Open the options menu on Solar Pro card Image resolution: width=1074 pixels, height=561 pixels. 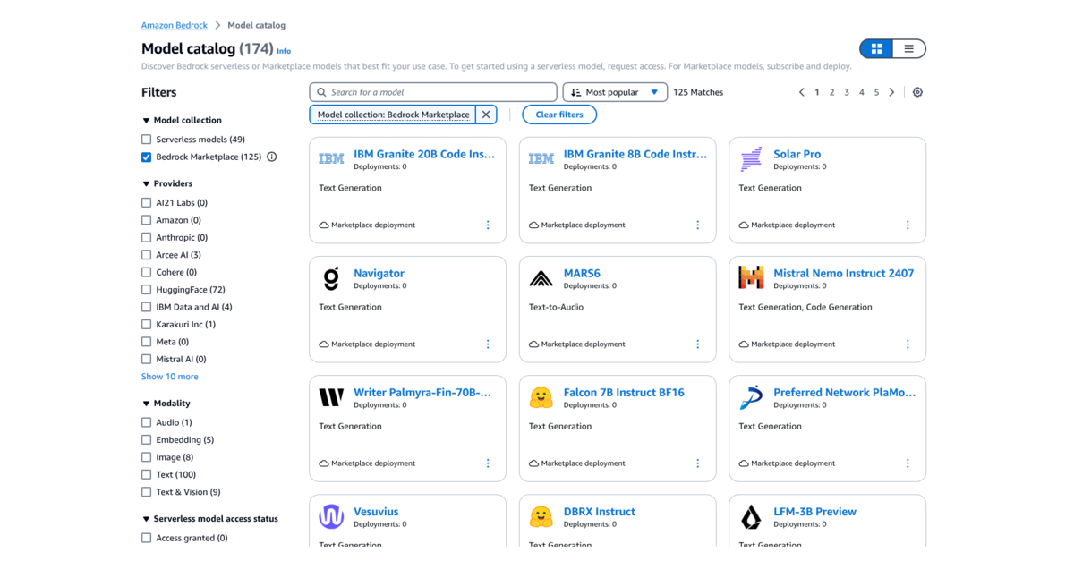pyautogui.click(x=908, y=225)
